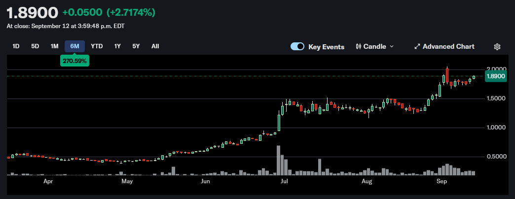The width and height of the screenshot is (515, 199).
Task: Toggle the Key Events switch
Action: click(297, 47)
